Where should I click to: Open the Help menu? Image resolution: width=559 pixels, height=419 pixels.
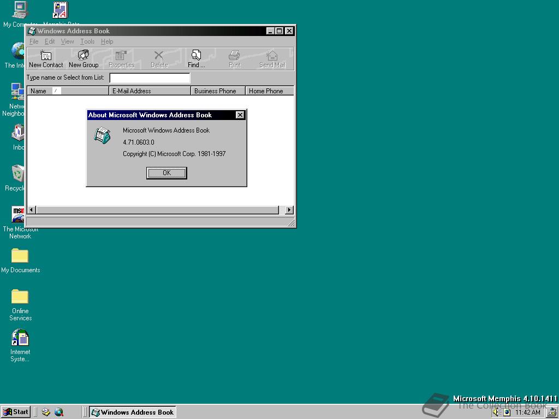coord(107,41)
